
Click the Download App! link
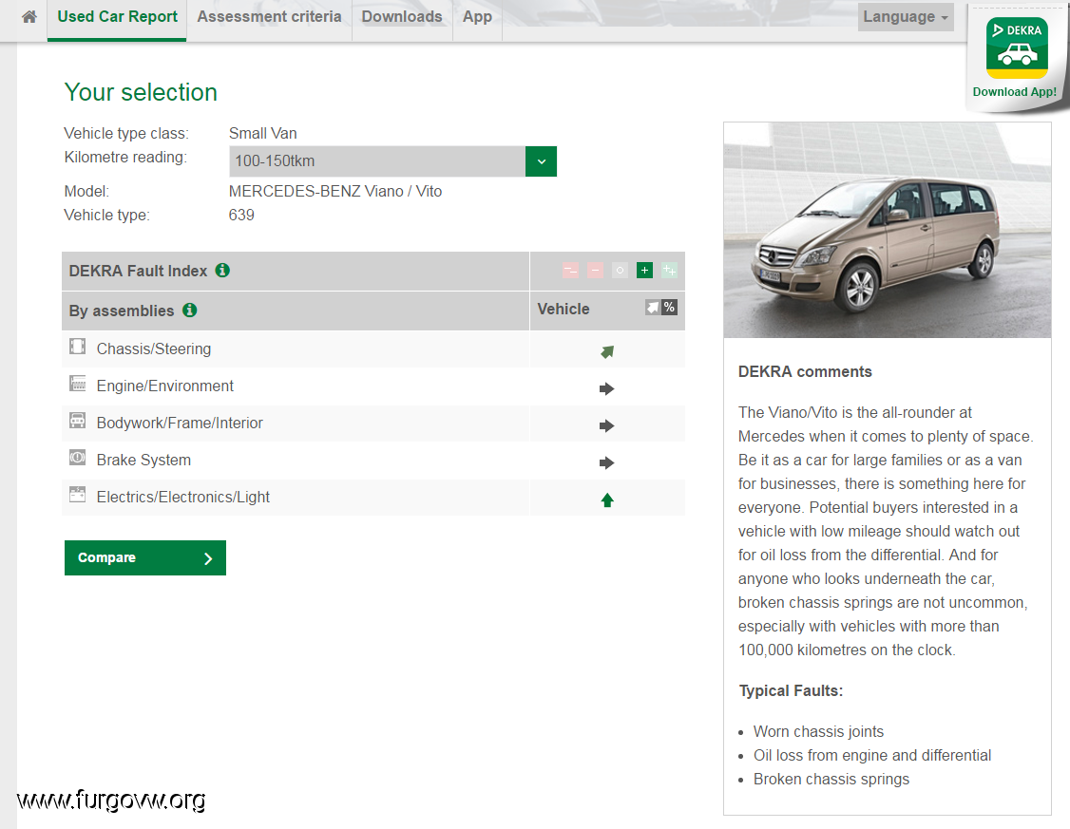pyautogui.click(x=1014, y=92)
